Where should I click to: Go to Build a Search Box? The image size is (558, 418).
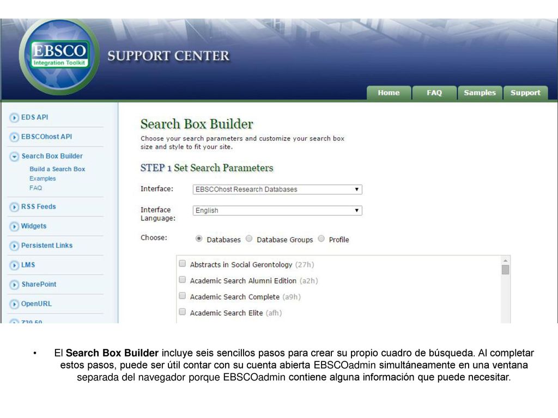(57, 169)
